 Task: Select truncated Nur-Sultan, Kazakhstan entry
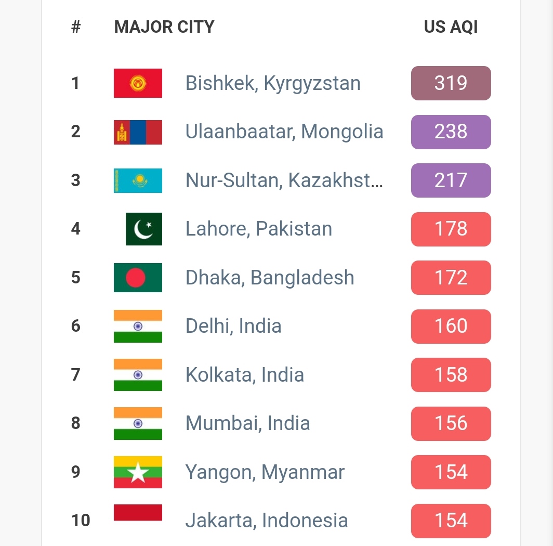[284, 180]
